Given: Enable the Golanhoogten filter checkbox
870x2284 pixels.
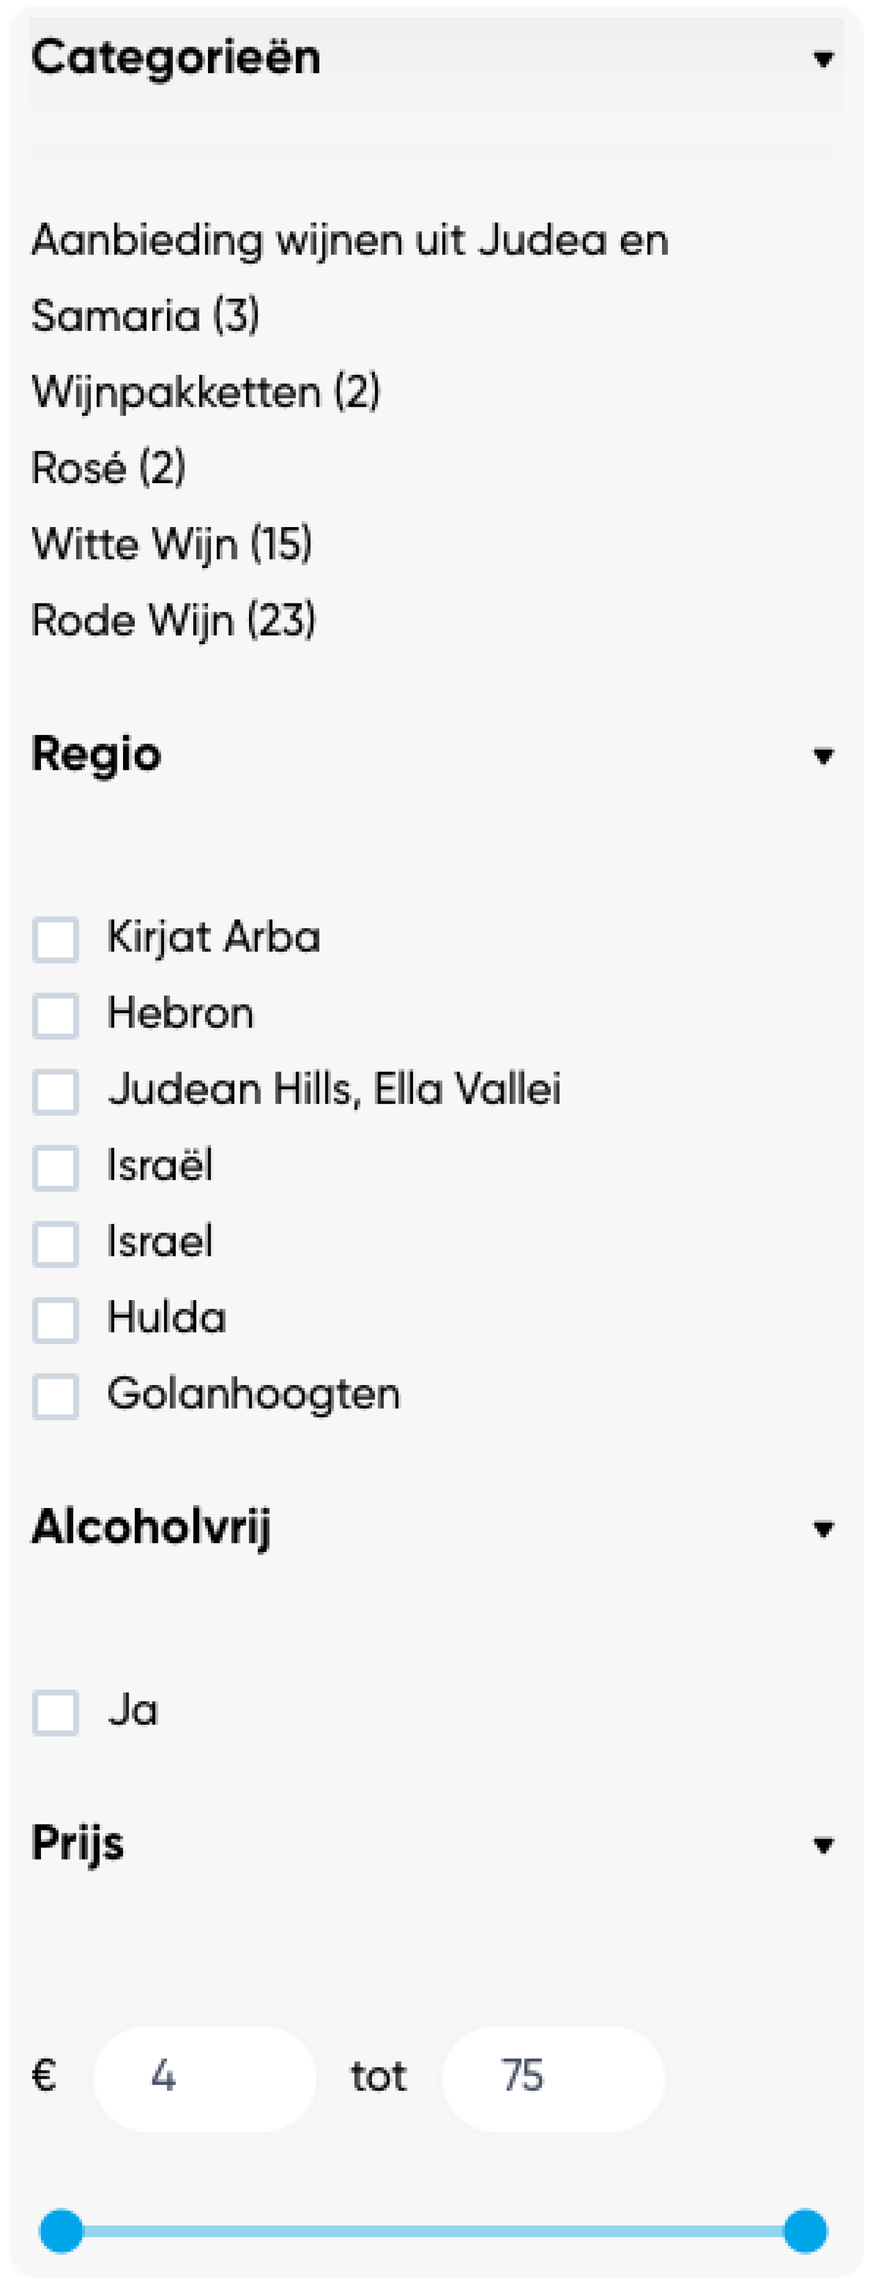Looking at the screenshot, I should pos(55,1396).
